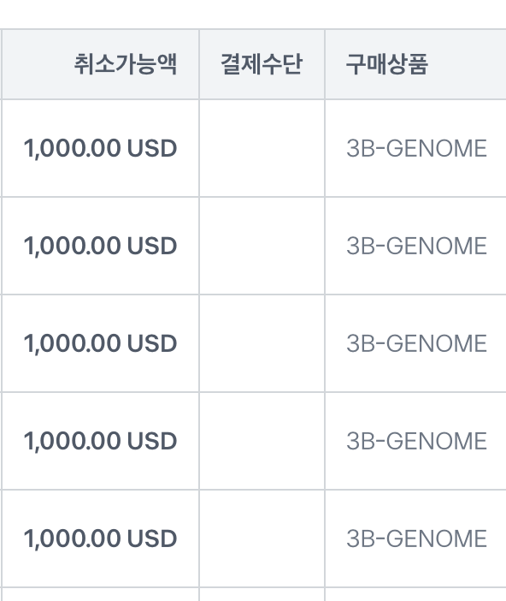This screenshot has height=601, width=506.
Task: Open the first row's 3B-GENOME product
Action: click(416, 148)
